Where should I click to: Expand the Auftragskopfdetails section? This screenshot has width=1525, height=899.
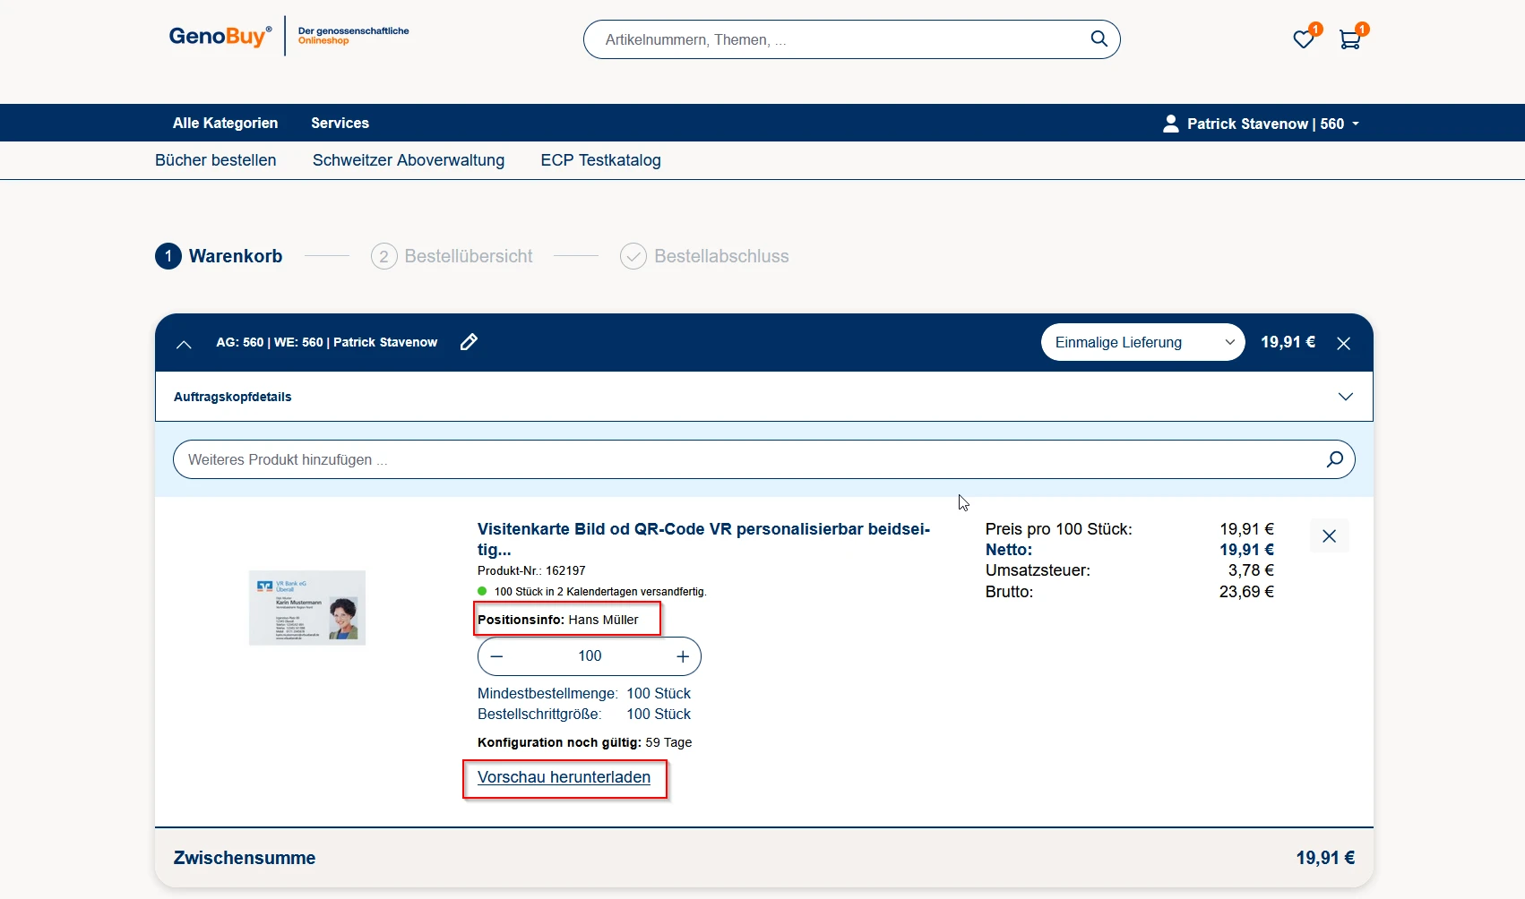pos(1345,397)
